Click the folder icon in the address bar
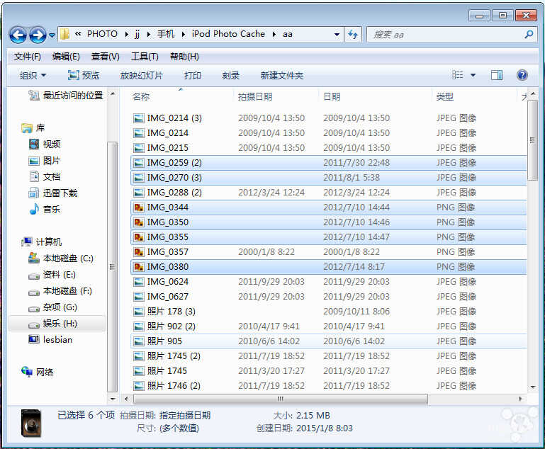 (64, 34)
